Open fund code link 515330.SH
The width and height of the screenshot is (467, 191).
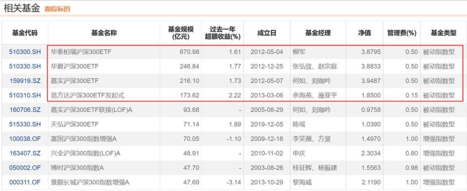(25, 124)
